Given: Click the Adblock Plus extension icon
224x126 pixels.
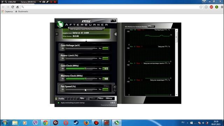Looking at the screenshot, I should pos(211,7).
